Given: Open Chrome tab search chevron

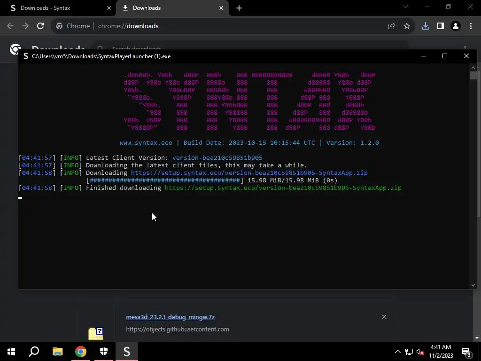Looking at the screenshot, I should tap(405, 7).
